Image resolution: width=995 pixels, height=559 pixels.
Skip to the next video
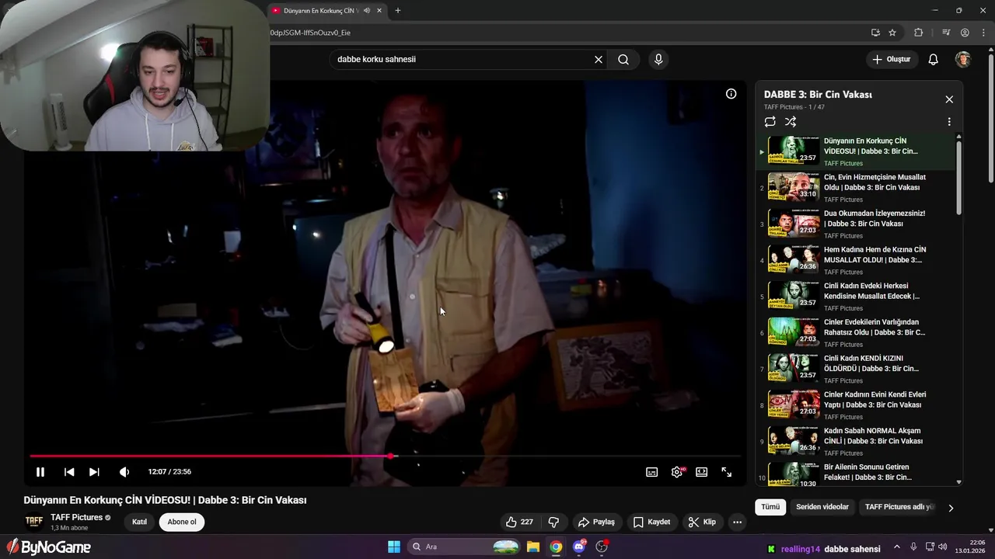[94, 471]
